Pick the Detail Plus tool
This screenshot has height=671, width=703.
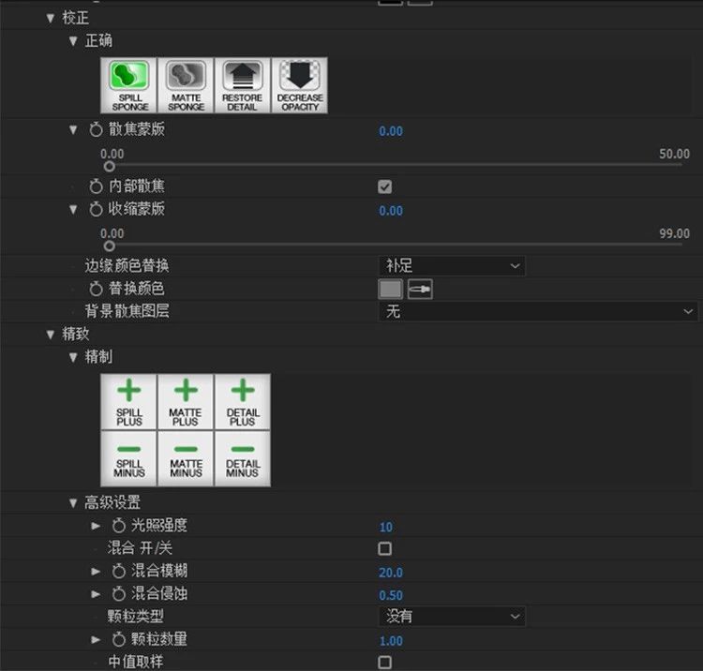[x=242, y=402]
